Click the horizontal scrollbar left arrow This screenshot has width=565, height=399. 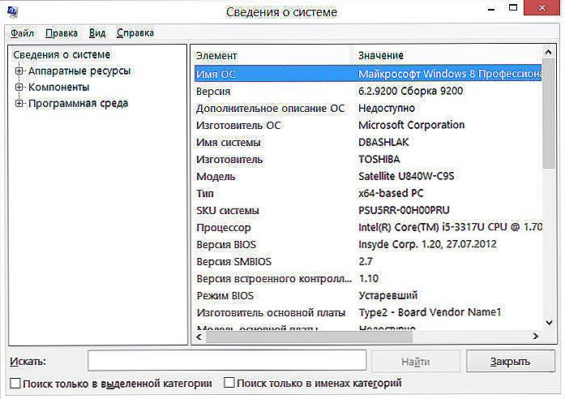199,337
